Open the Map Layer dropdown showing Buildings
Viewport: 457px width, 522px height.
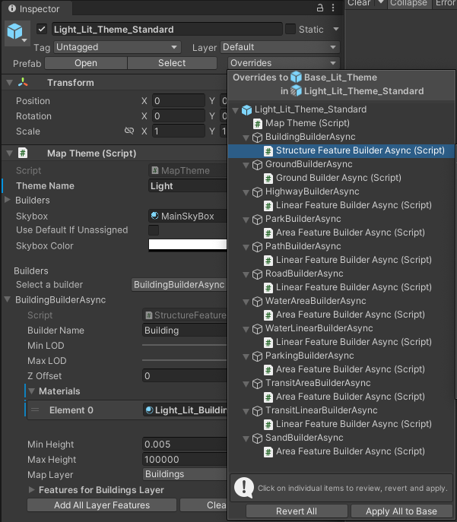coord(185,474)
